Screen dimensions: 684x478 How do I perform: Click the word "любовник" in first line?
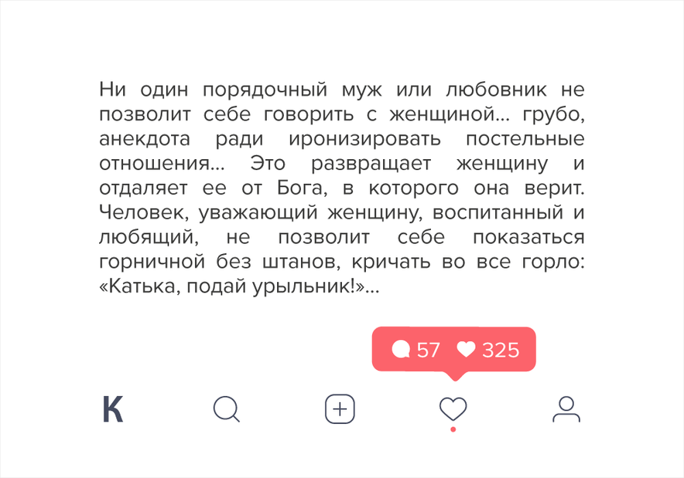tap(496, 90)
